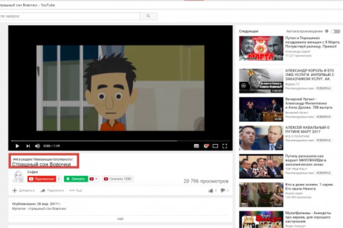Open the София channel name link
Screen dimensions: 343x228
(32, 172)
